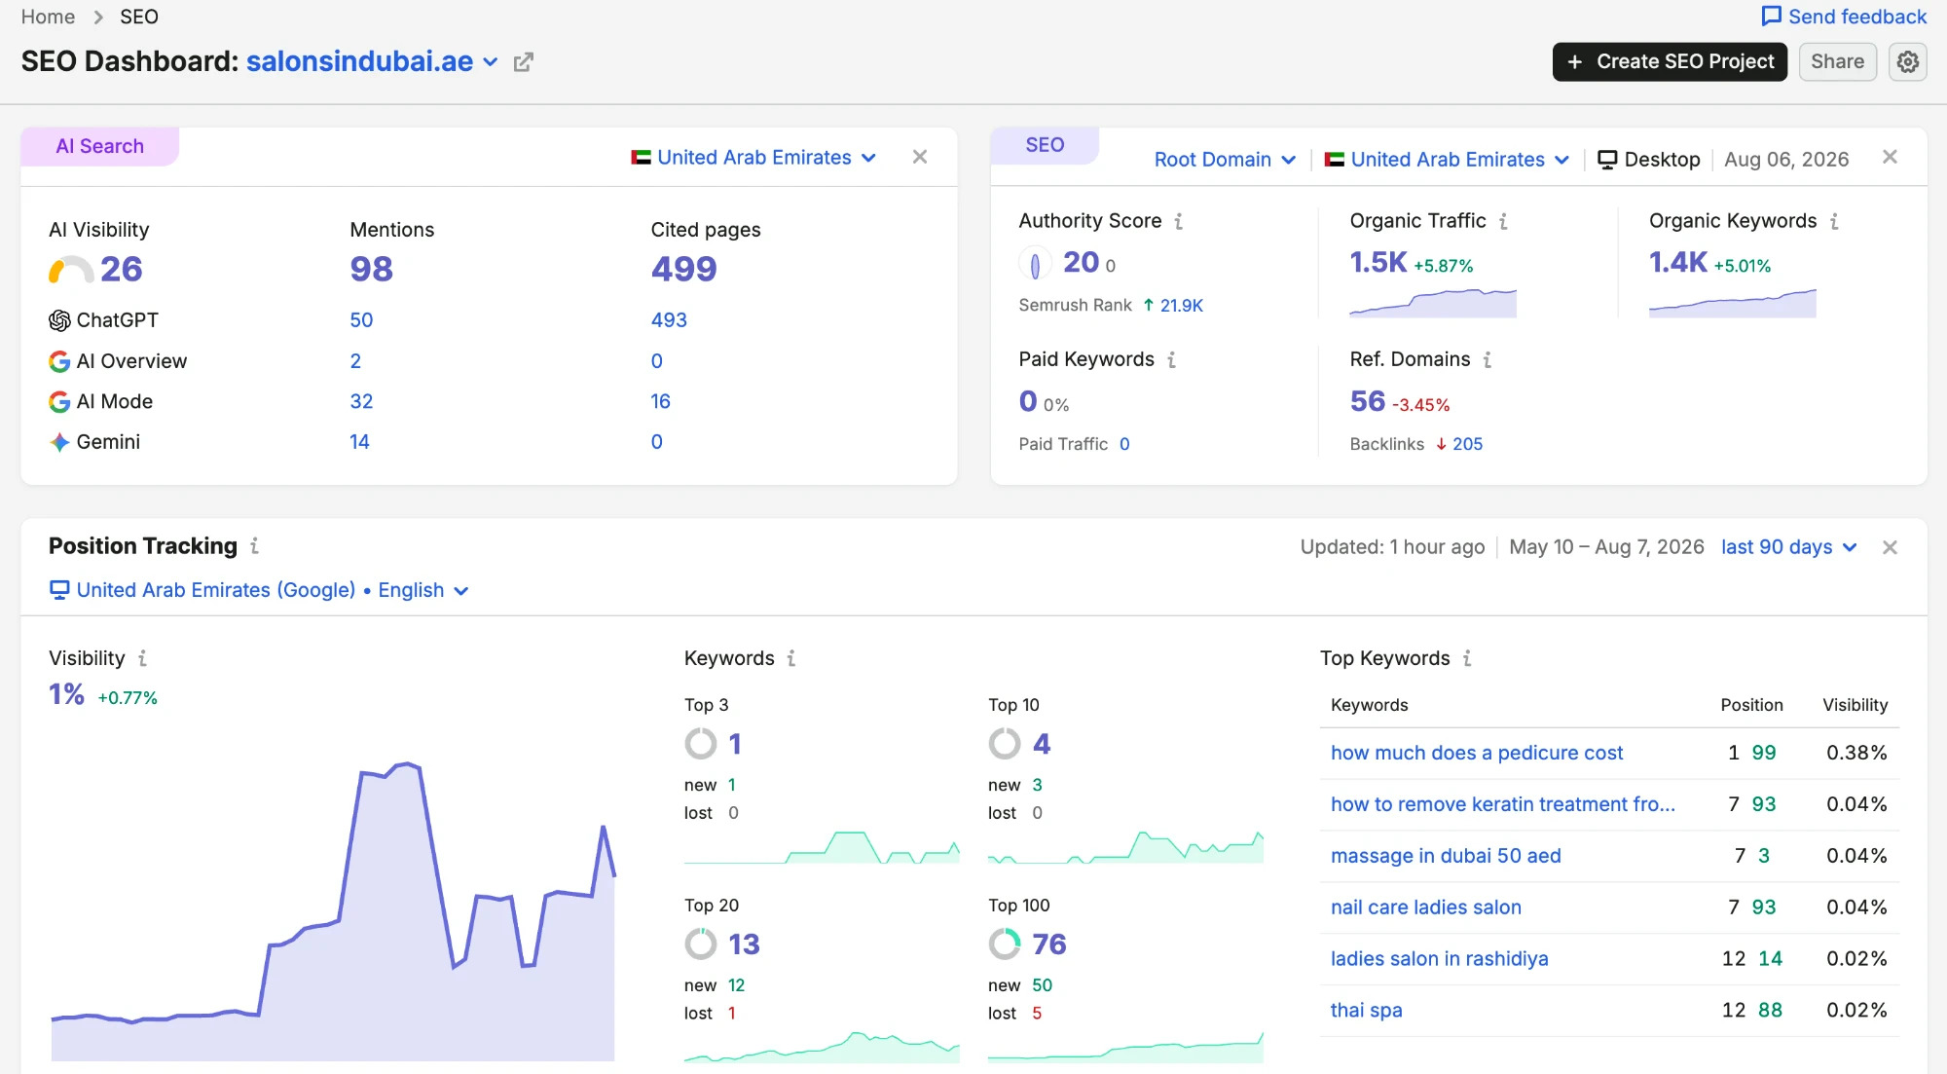
Task: Open keyword nail care ladies salon
Action: 1425,907
